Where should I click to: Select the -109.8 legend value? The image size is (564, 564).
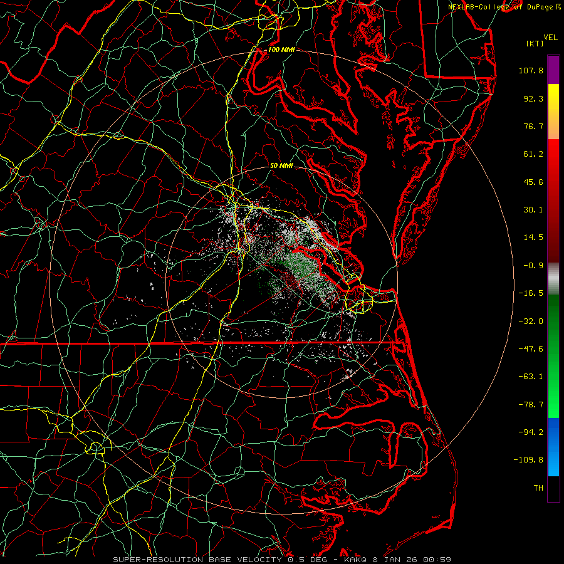pos(528,460)
